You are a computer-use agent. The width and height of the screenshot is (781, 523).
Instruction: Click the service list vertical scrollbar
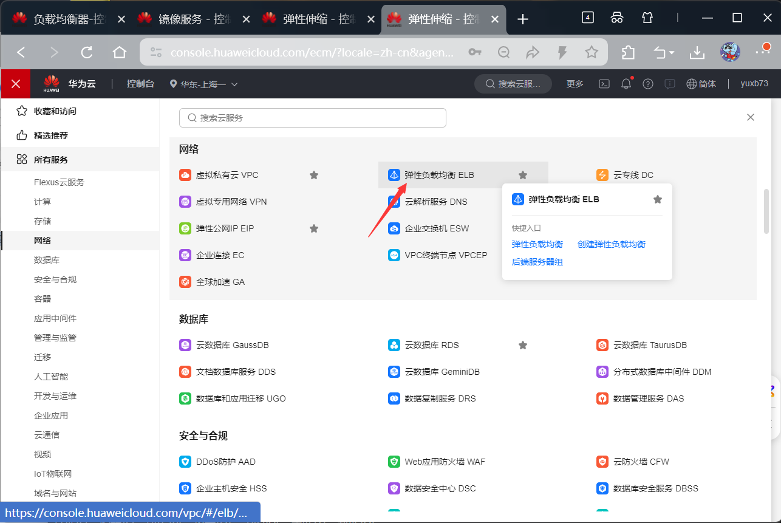pyautogui.click(x=766, y=211)
